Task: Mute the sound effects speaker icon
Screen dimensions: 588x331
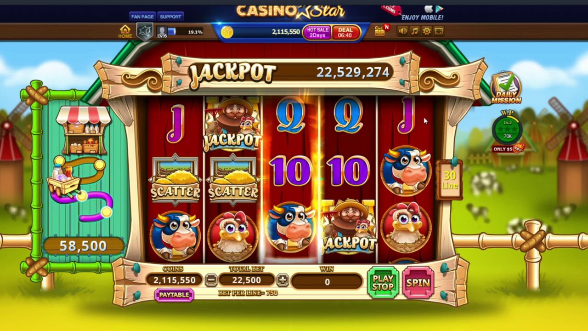Action: 402,31
